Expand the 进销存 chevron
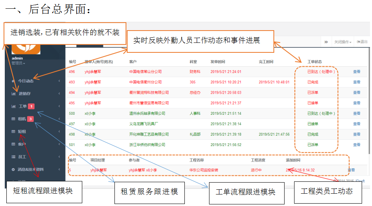The height and width of the screenshot is (206, 372). click(x=59, y=94)
